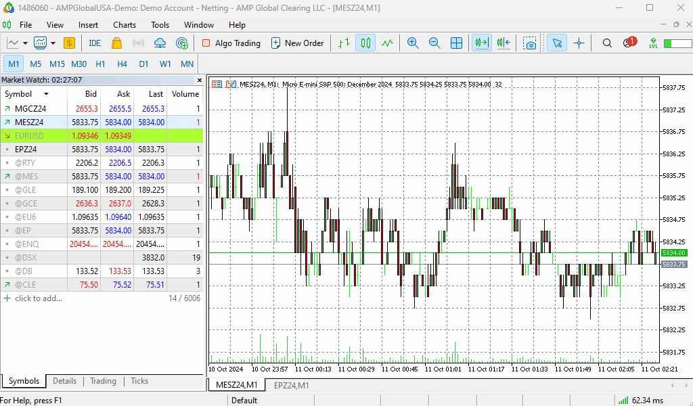
Task: Switch chart to candlestick display
Action: pyautogui.click(x=365, y=43)
